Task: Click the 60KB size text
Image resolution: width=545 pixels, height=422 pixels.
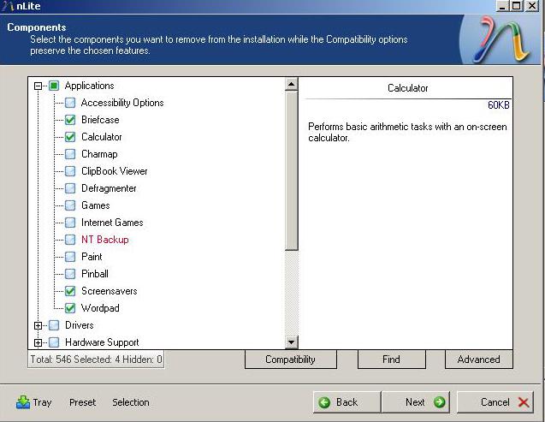Action: point(499,105)
